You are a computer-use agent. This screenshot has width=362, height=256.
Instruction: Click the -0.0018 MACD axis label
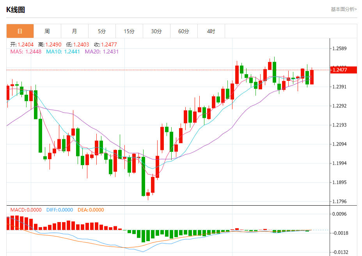point(339,233)
